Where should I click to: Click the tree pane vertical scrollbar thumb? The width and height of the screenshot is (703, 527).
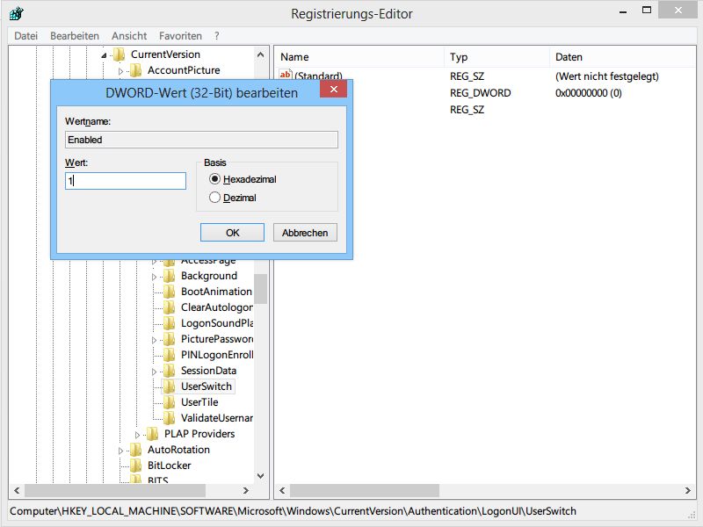click(x=260, y=289)
